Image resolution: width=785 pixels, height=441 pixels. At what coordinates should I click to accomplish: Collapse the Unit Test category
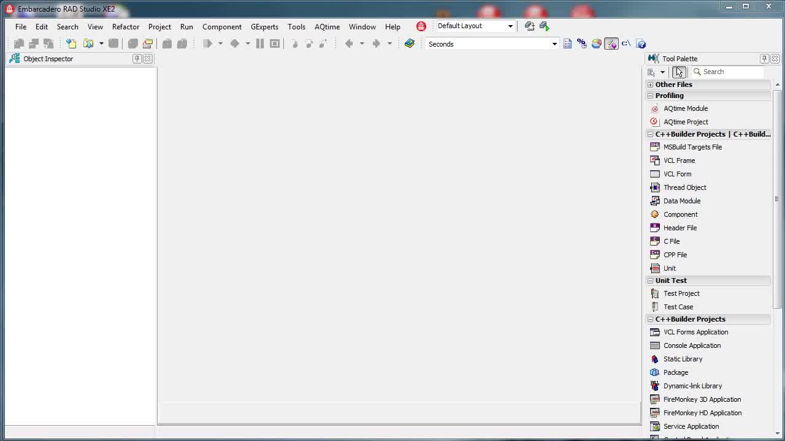point(651,281)
